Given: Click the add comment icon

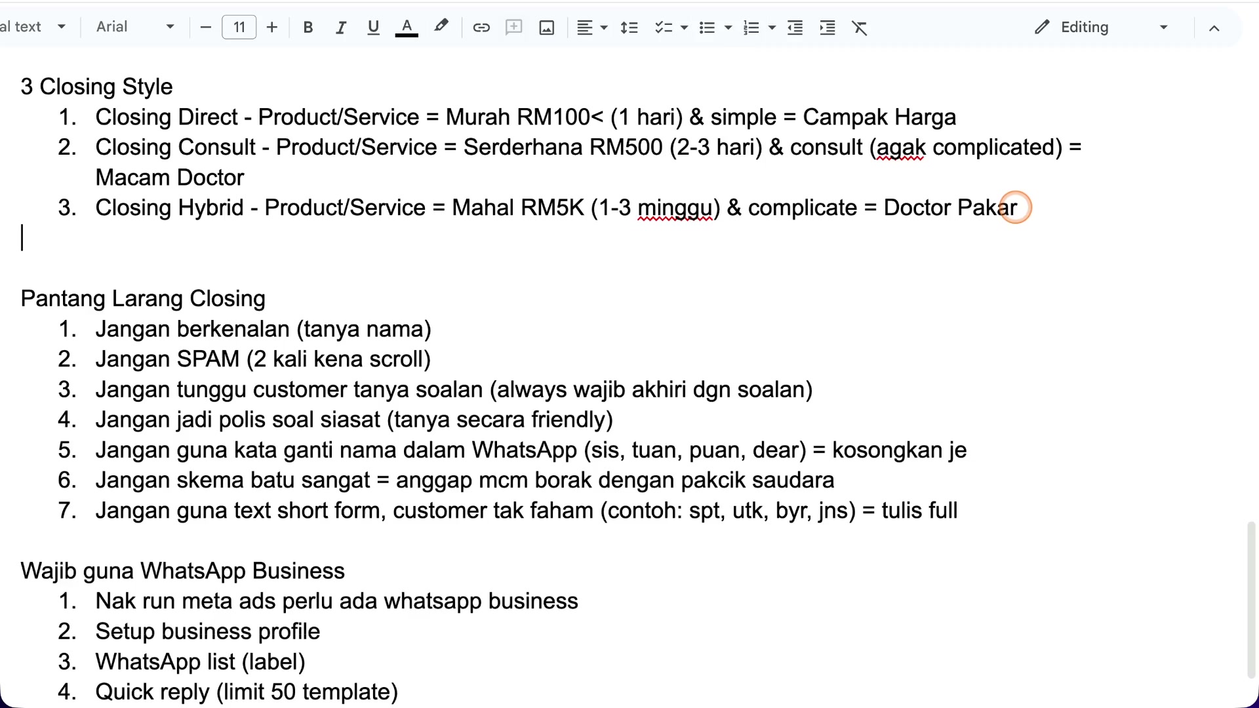Looking at the screenshot, I should [x=514, y=28].
